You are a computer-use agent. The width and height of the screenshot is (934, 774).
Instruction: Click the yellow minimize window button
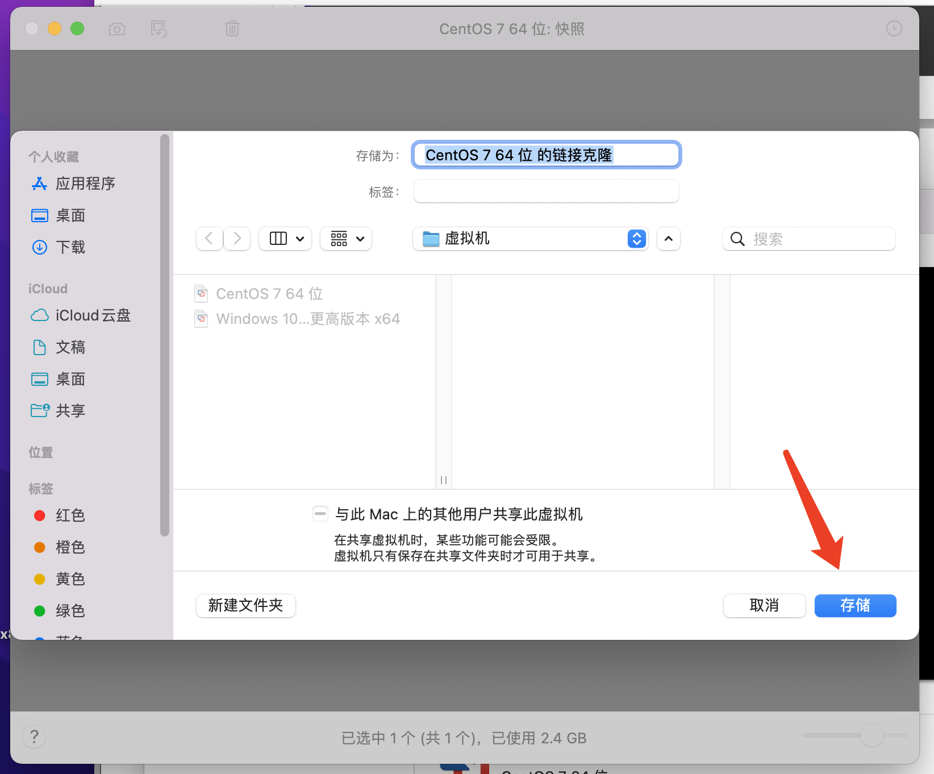click(x=55, y=28)
